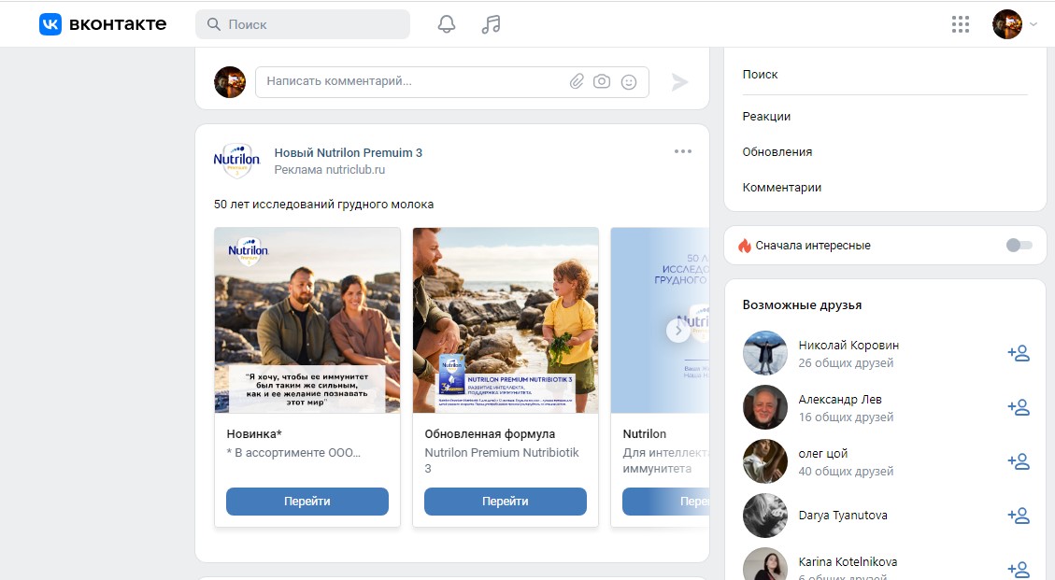Open the profile avatar dropdown menu
1055x580 pixels.
[x=1014, y=25]
